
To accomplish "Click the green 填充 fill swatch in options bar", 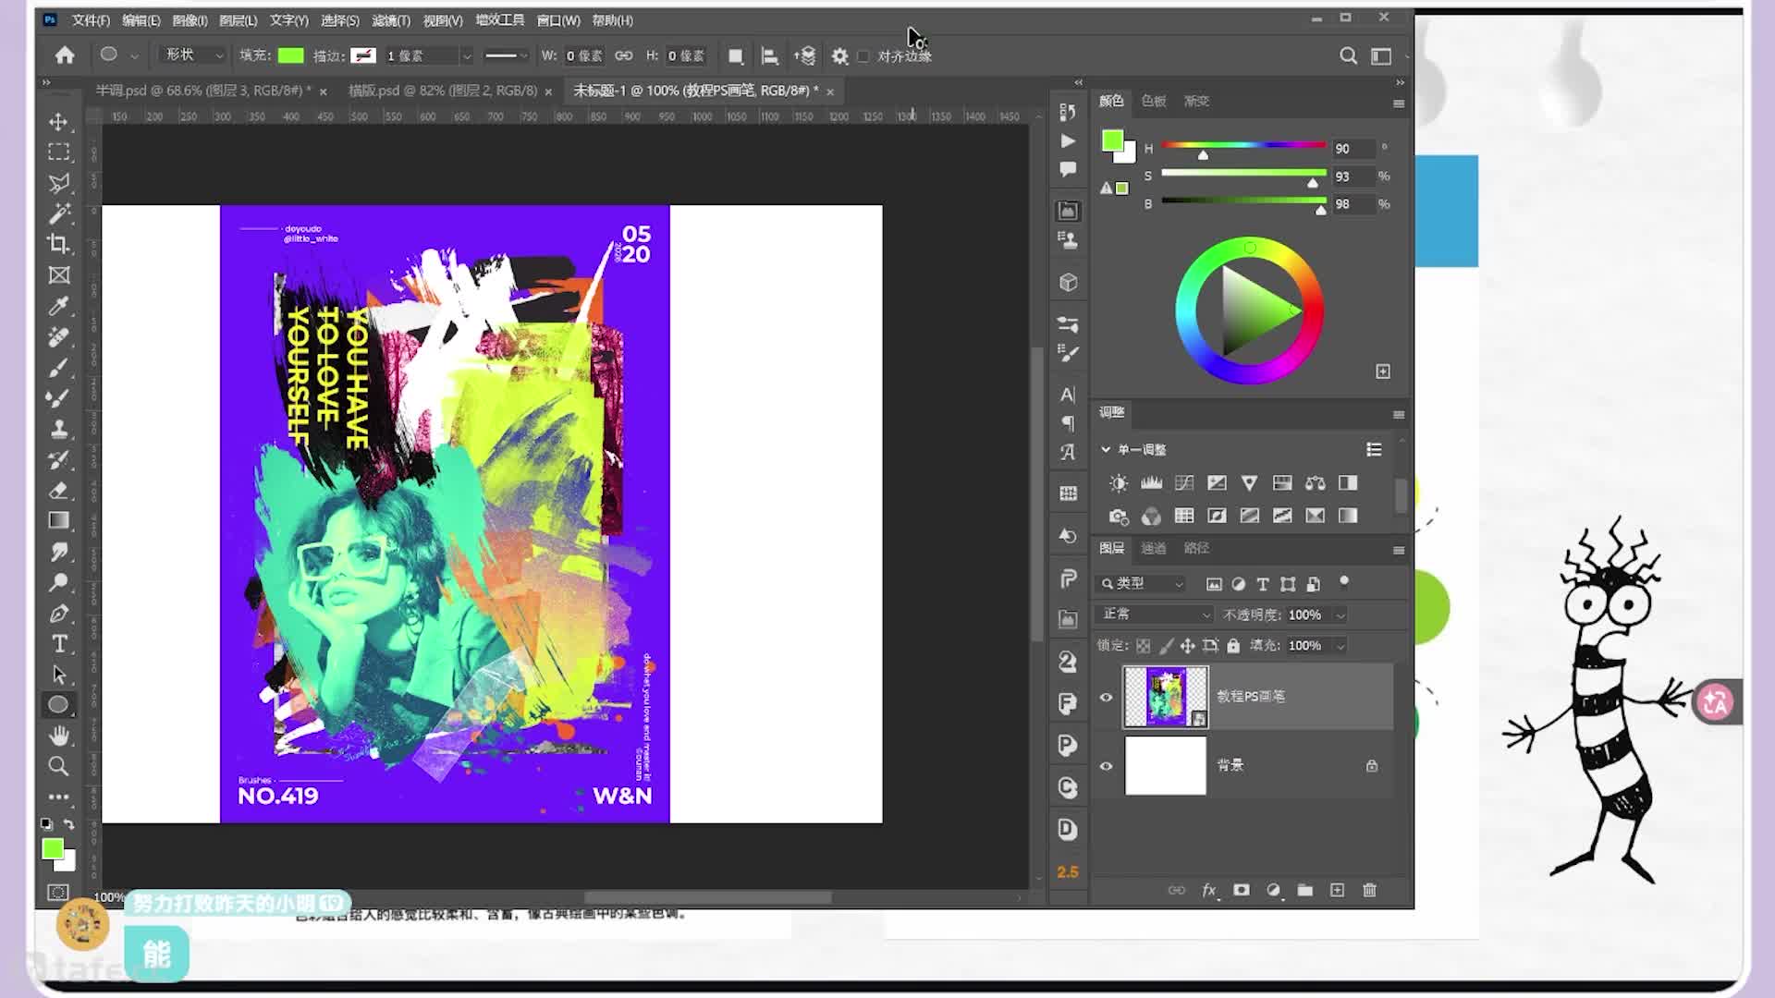I will tap(290, 55).
